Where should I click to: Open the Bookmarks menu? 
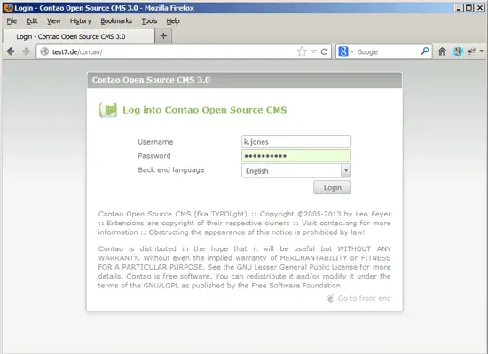click(116, 20)
